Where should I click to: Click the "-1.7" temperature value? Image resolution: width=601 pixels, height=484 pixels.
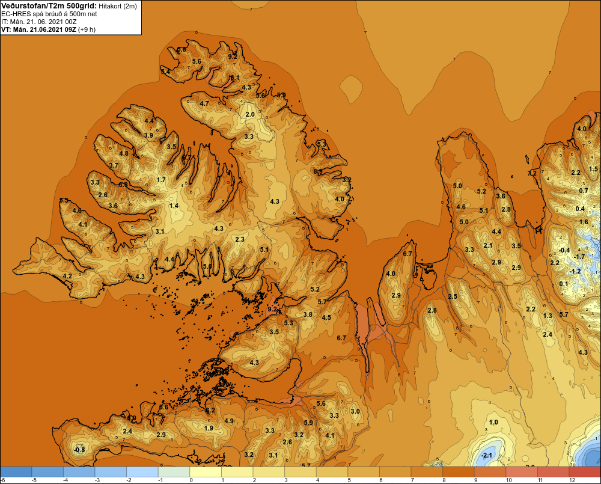(579, 257)
